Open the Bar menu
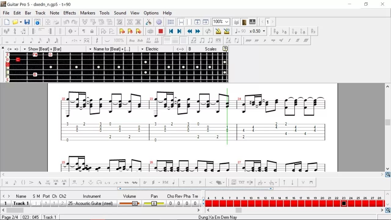 [x=28, y=13]
